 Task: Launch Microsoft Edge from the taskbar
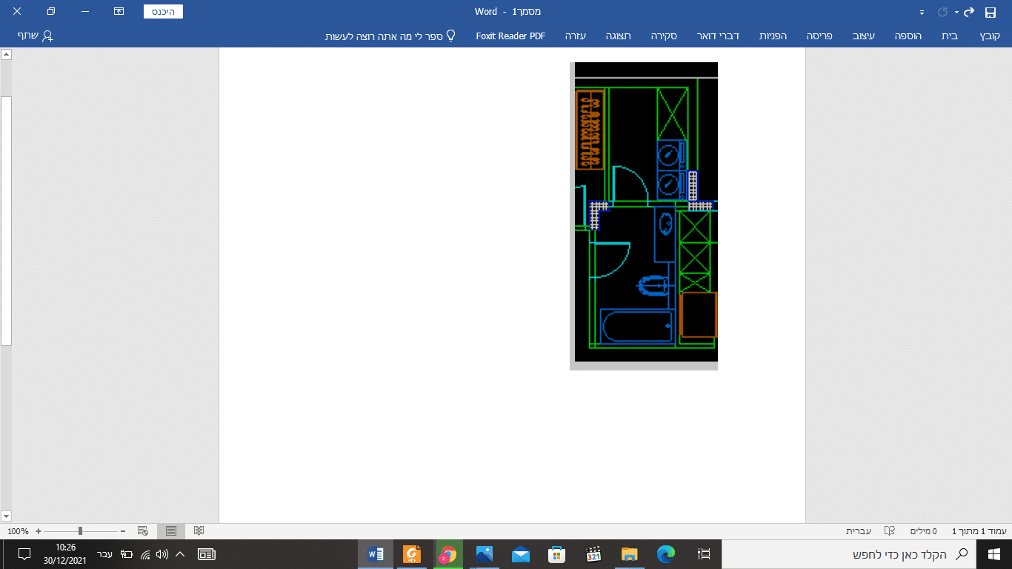[x=666, y=554]
